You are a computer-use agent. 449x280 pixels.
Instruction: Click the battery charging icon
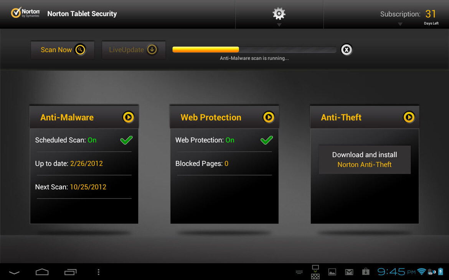tap(441, 272)
